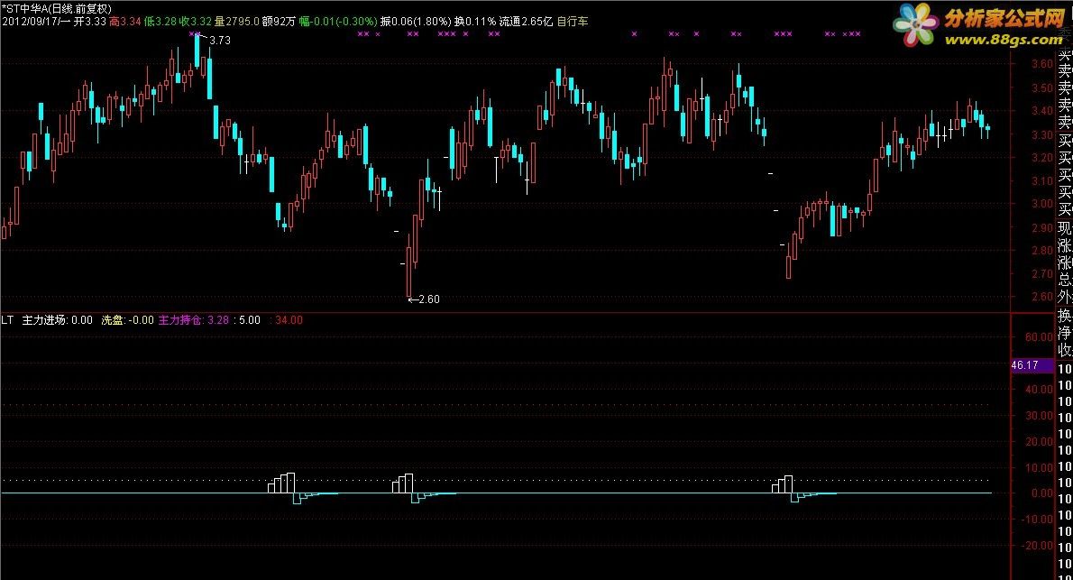1073x580 pixels.
Task: Click the stock title *ST中华A(日线.前复权)
Action: [x=56, y=9]
